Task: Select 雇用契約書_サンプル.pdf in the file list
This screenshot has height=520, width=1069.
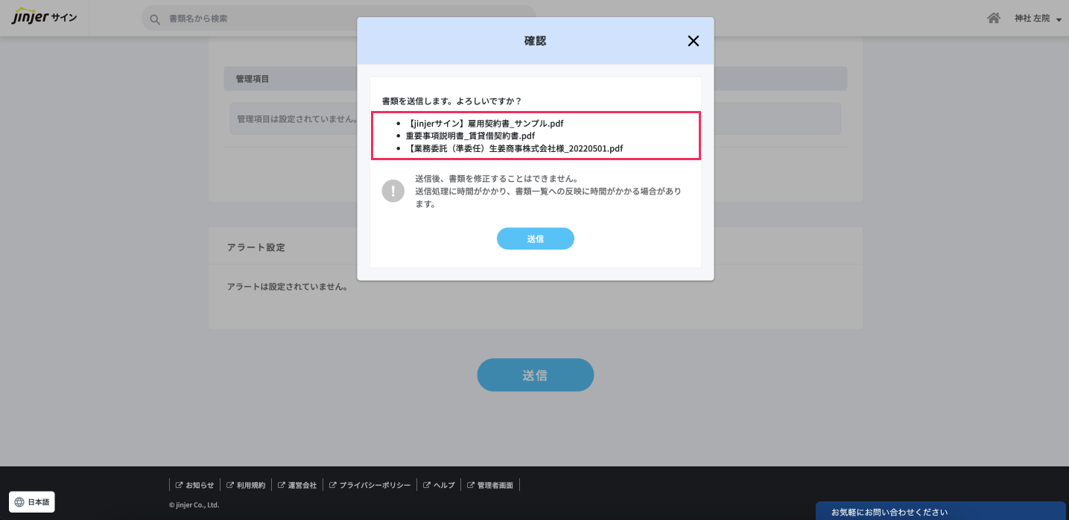Action: [486, 123]
